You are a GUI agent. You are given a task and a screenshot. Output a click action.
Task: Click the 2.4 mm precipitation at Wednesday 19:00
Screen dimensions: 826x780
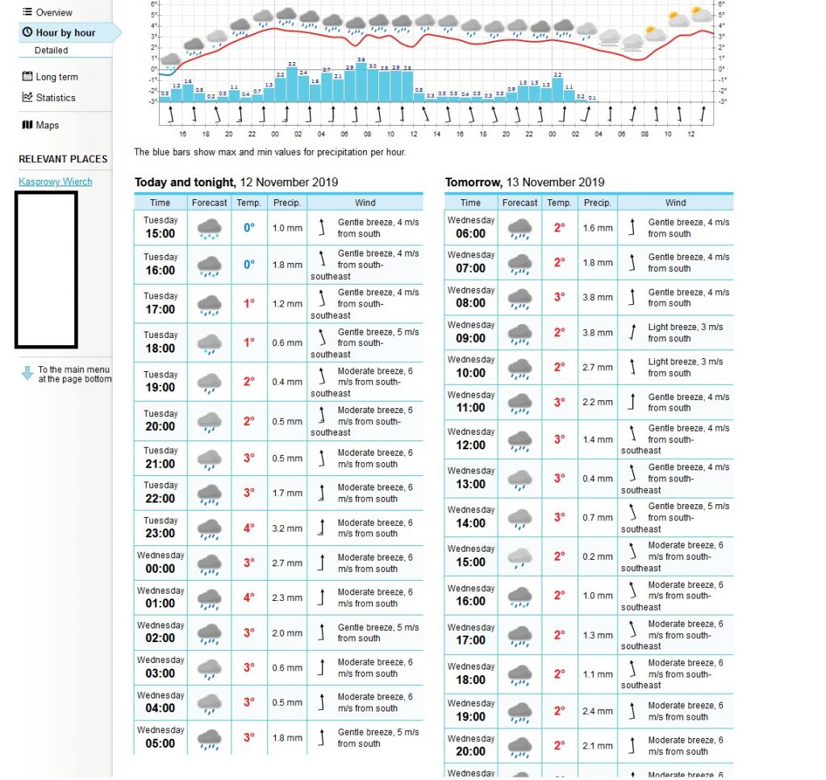pos(598,711)
